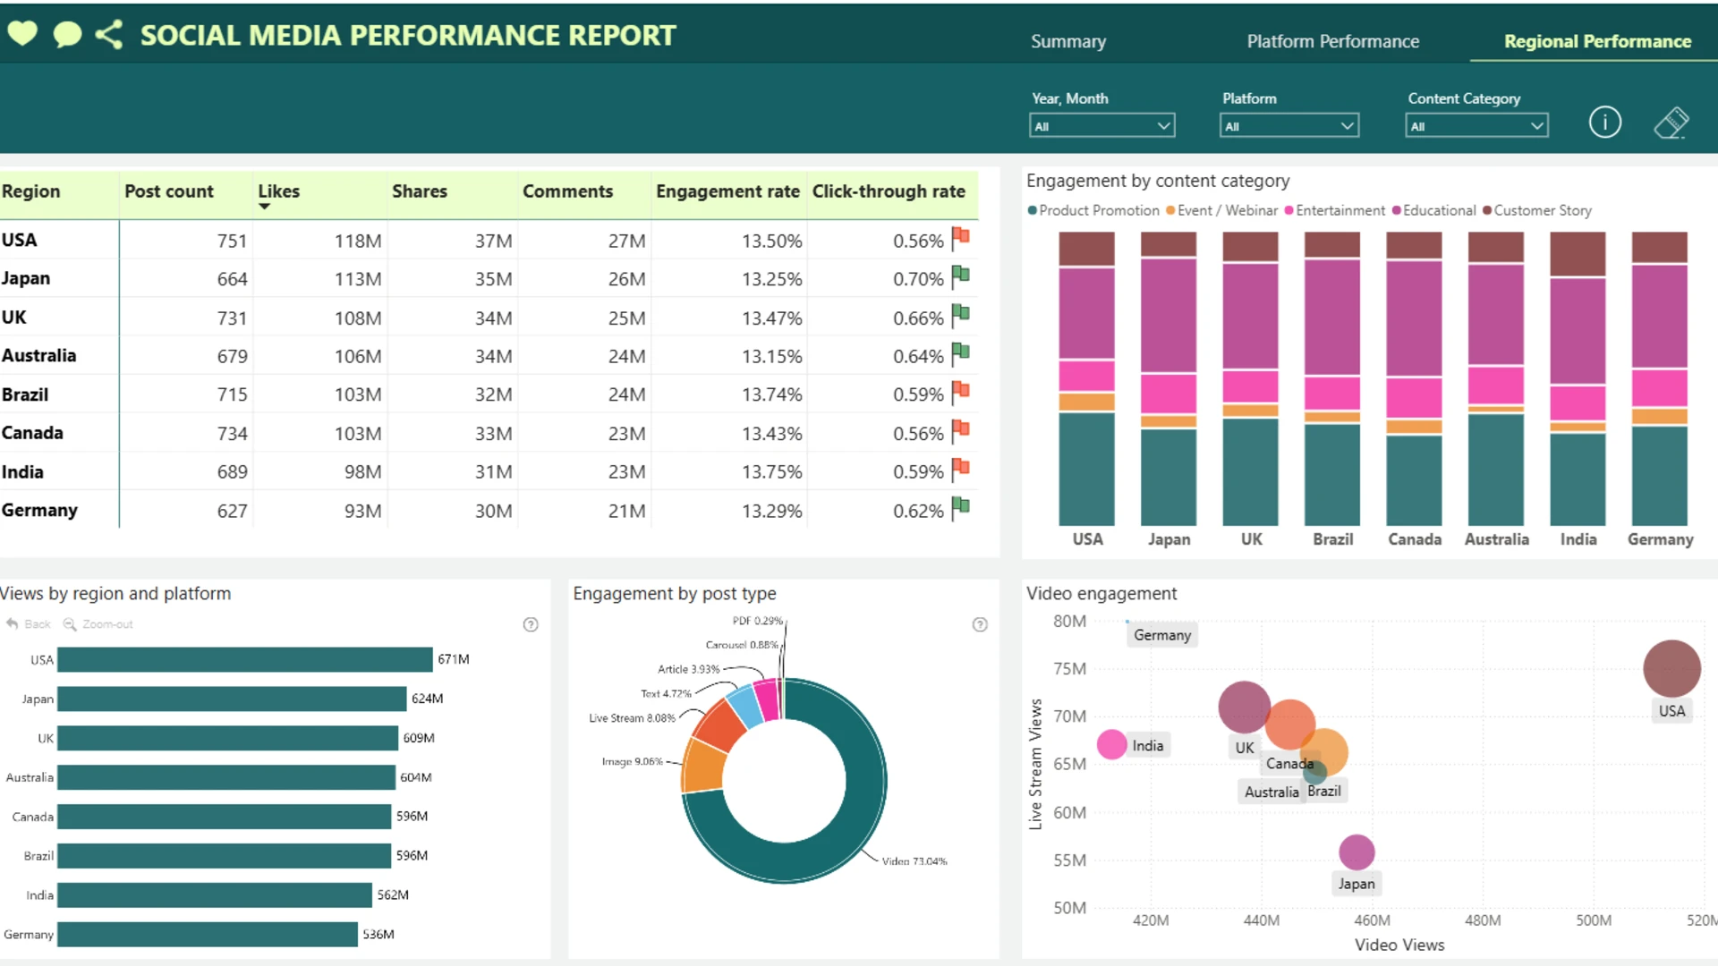Click USA row click-through rate flag
This screenshot has height=966, width=1718.
pyautogui.click(x=960, y=238)
